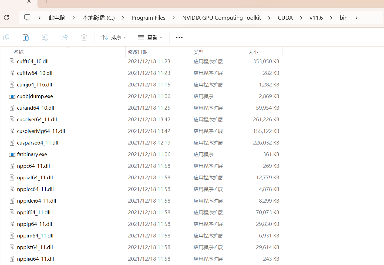Select file nppif64_11.dll
Image resolution: width=384 pixels, height=265 pixels.
click(x=34, y=212)
